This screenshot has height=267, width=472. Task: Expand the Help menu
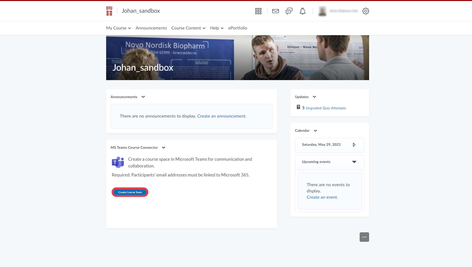217,28
